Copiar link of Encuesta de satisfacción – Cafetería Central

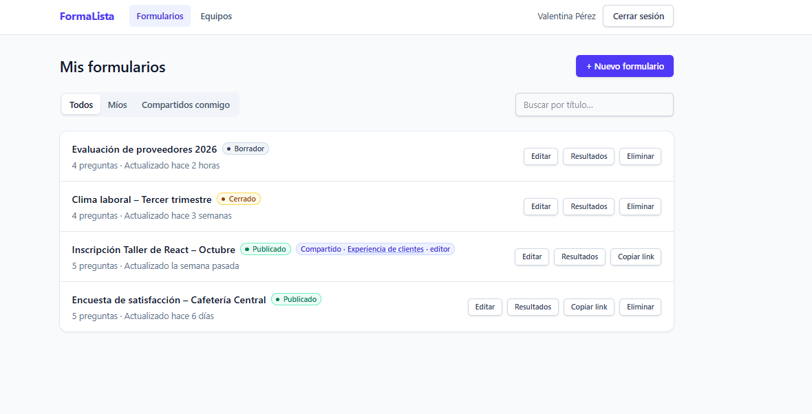(x=589, y=307)
